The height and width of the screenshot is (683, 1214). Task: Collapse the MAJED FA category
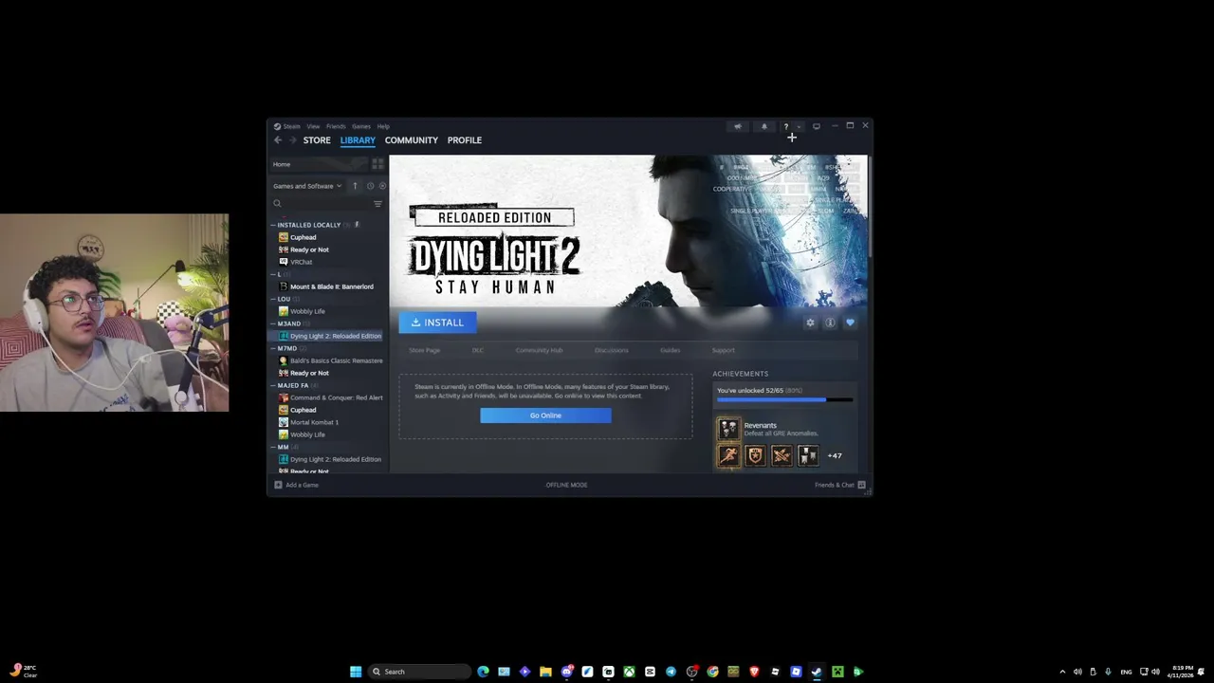coord(273,385)
